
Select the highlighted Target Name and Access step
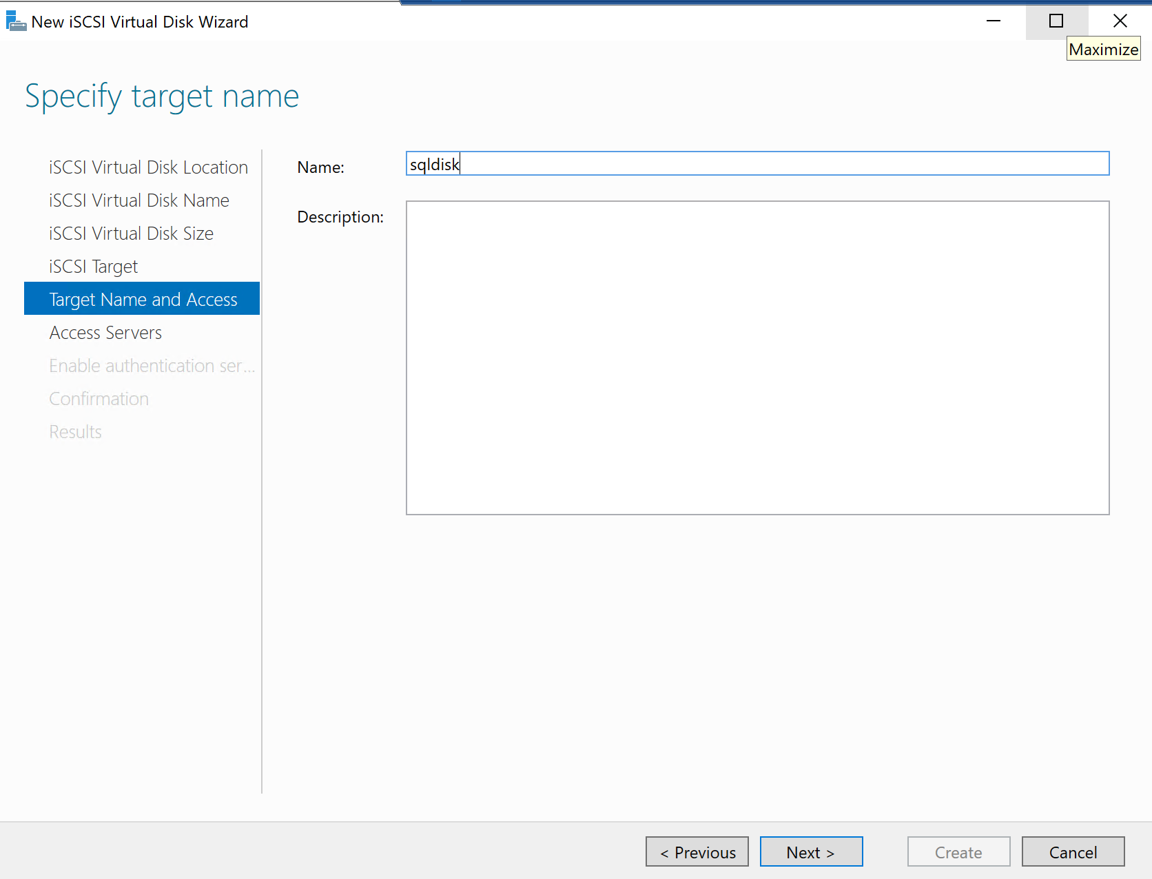click(x=143, y=300)
